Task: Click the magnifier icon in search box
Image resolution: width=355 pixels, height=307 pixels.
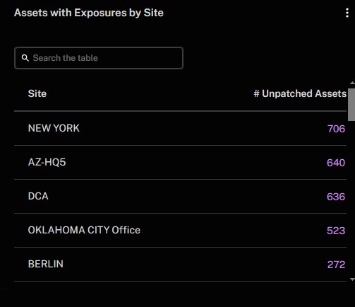Action: pos(25,58)
